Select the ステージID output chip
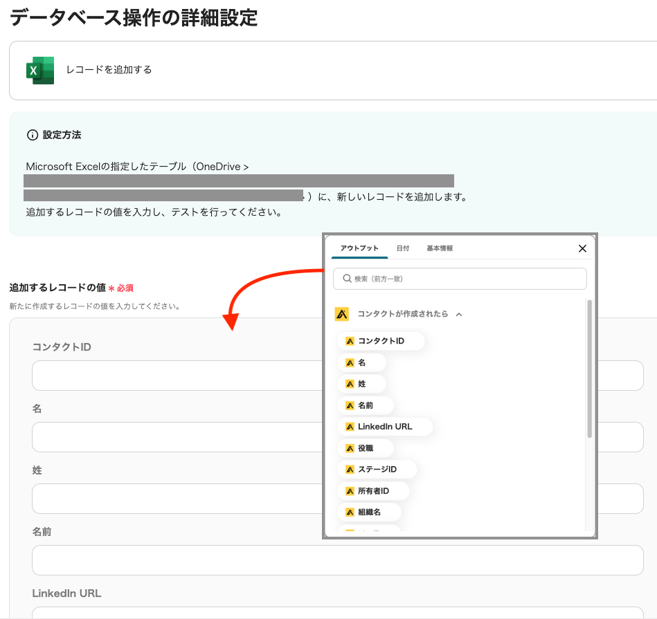 tap(377, 470)
